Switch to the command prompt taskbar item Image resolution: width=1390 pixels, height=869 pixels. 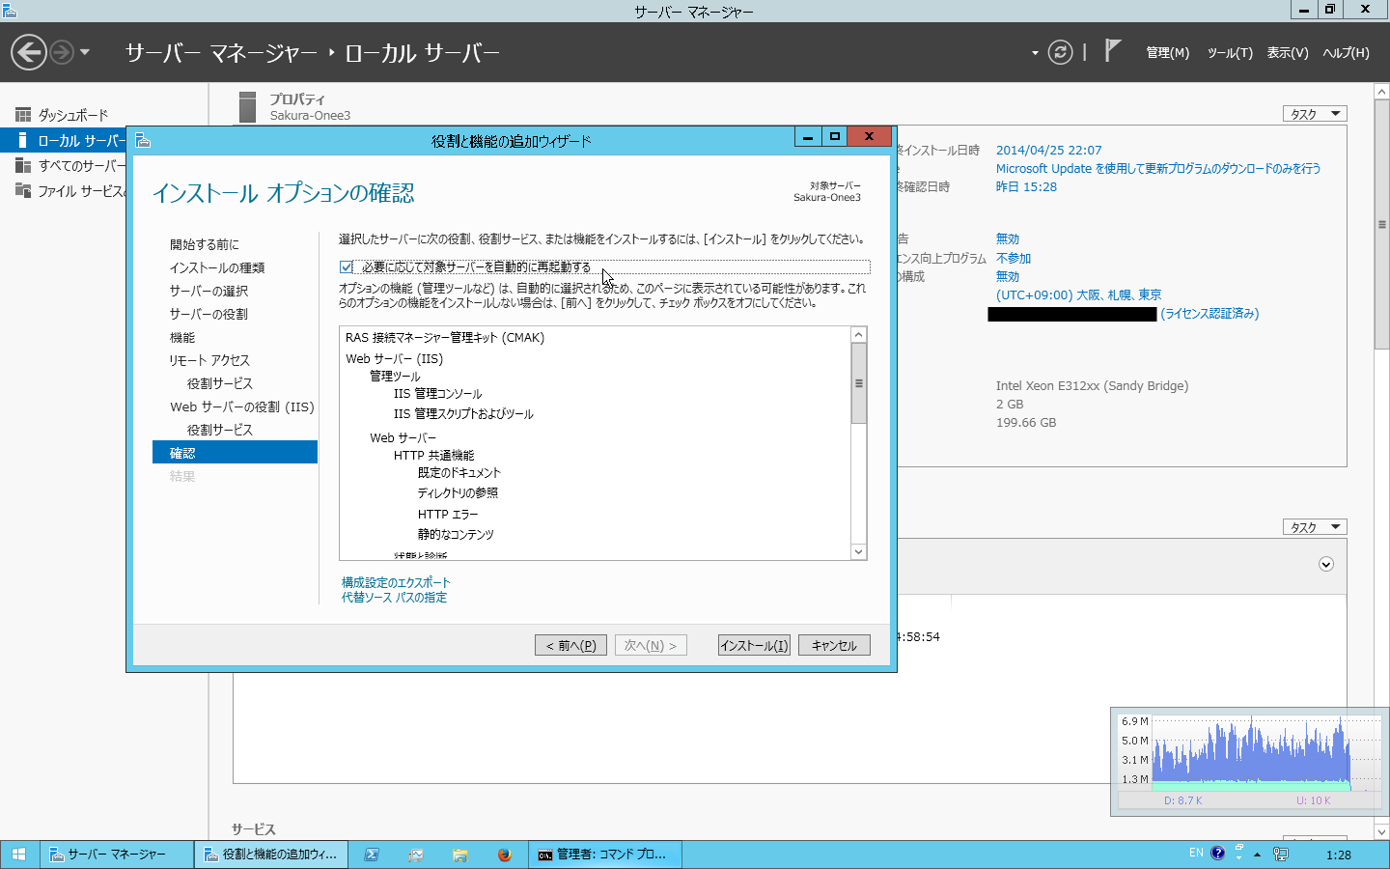click(x=605, y=855)
